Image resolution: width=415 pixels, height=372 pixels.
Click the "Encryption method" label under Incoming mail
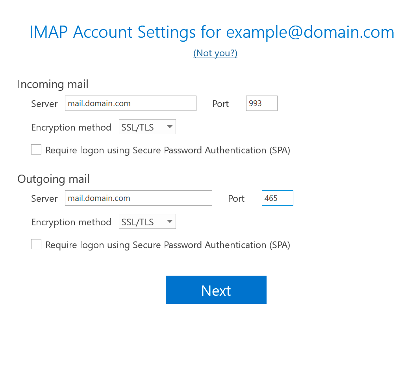click(71, 127)
